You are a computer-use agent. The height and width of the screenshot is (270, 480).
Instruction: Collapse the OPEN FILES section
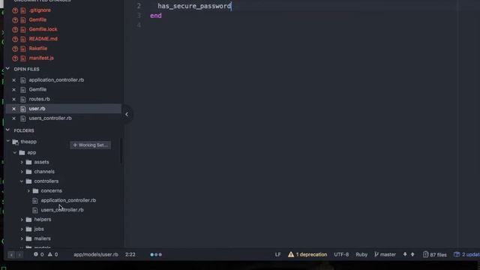tap(7, 69)
